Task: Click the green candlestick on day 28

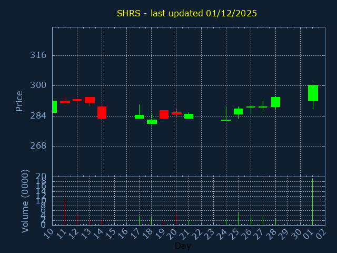Action: point(275,102)
